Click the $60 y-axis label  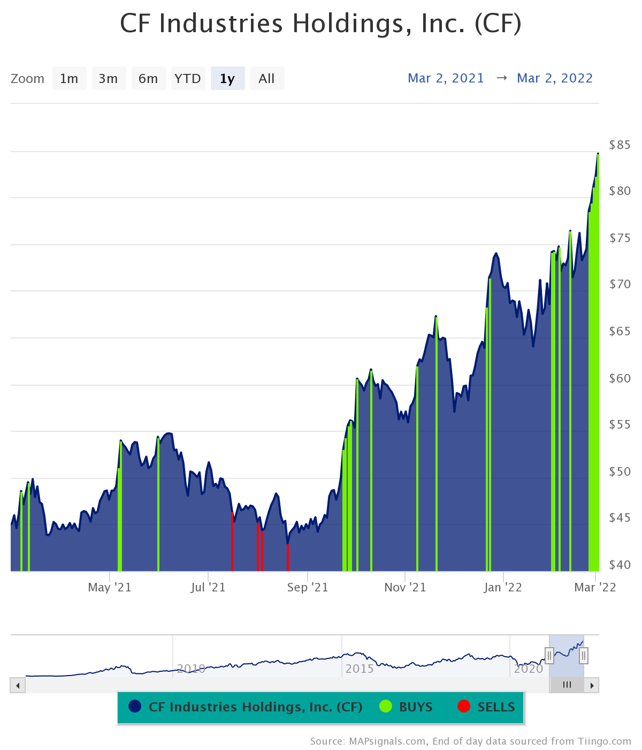coord(620,378)
